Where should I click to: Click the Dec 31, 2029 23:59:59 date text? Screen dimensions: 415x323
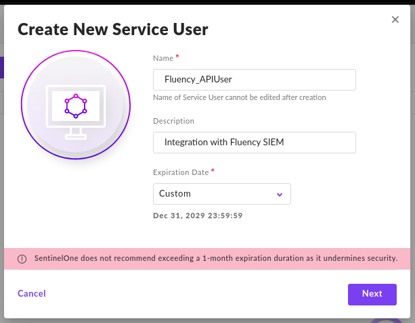tap(198, 216)
